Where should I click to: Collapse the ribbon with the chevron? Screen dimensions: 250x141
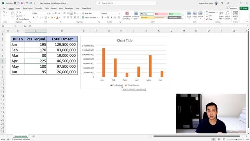tap(247, 22)
